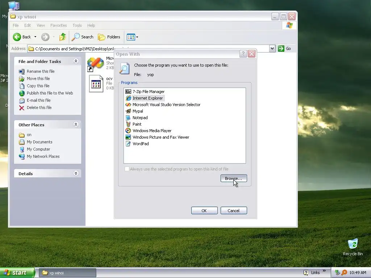Click the Forward arrow in Explorer toolbar
The height and width of the screenshot is (278, 371).
pyautogui.click(x=45, y=37)
